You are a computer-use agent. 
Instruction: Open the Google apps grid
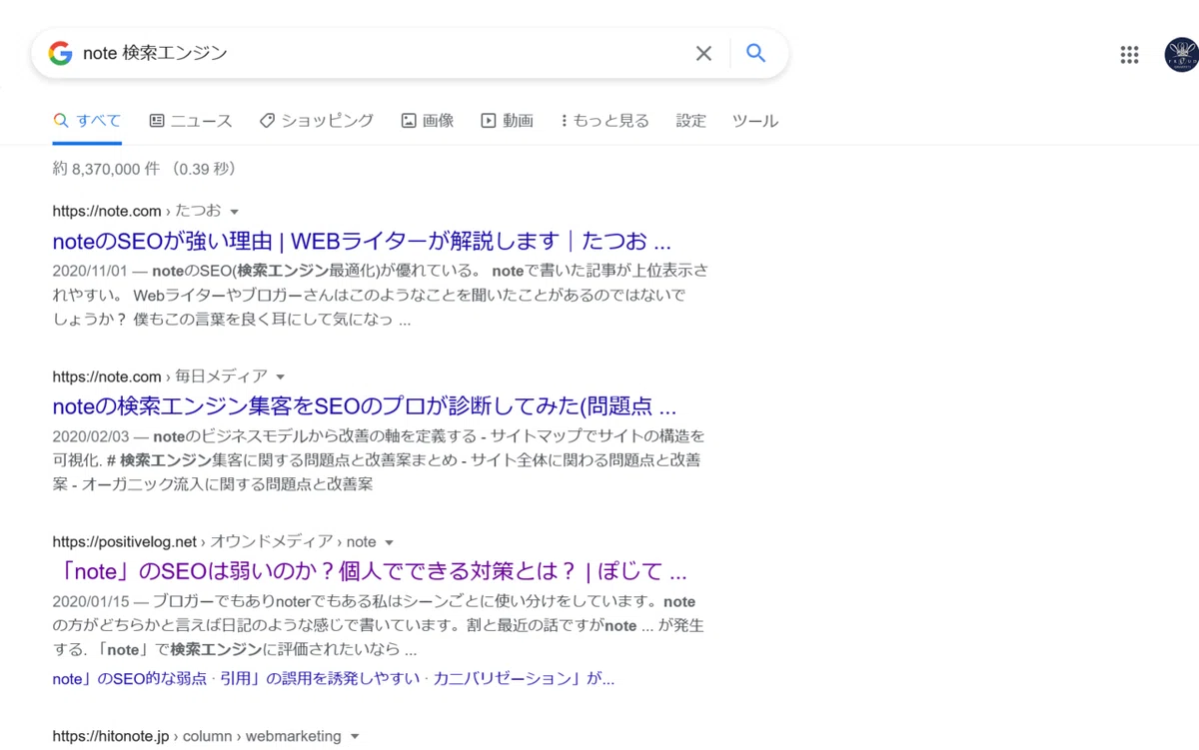coord(1129,55)
